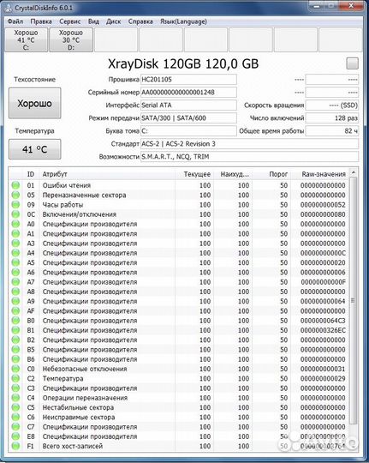Click green status icon for attribute B6
The width and height of the screenshot is (369, 463).
coord(15,359)
